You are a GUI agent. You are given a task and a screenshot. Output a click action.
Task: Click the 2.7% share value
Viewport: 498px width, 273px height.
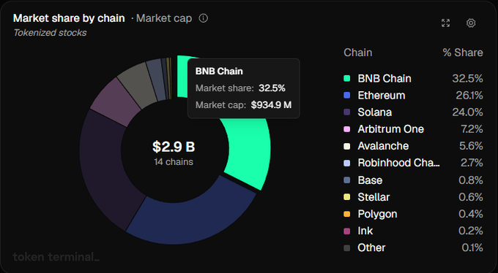(x=472, y=163)
